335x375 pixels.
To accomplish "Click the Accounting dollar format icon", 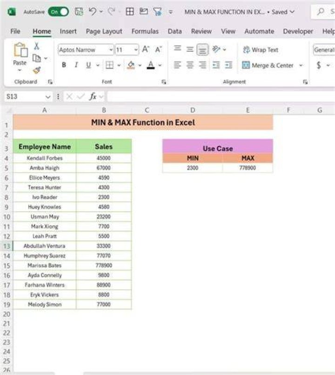I will pos(319,65).
